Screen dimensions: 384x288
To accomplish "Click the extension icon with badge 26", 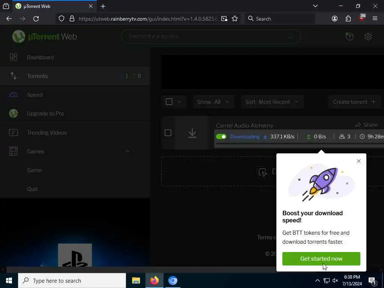I will (362, 18).
